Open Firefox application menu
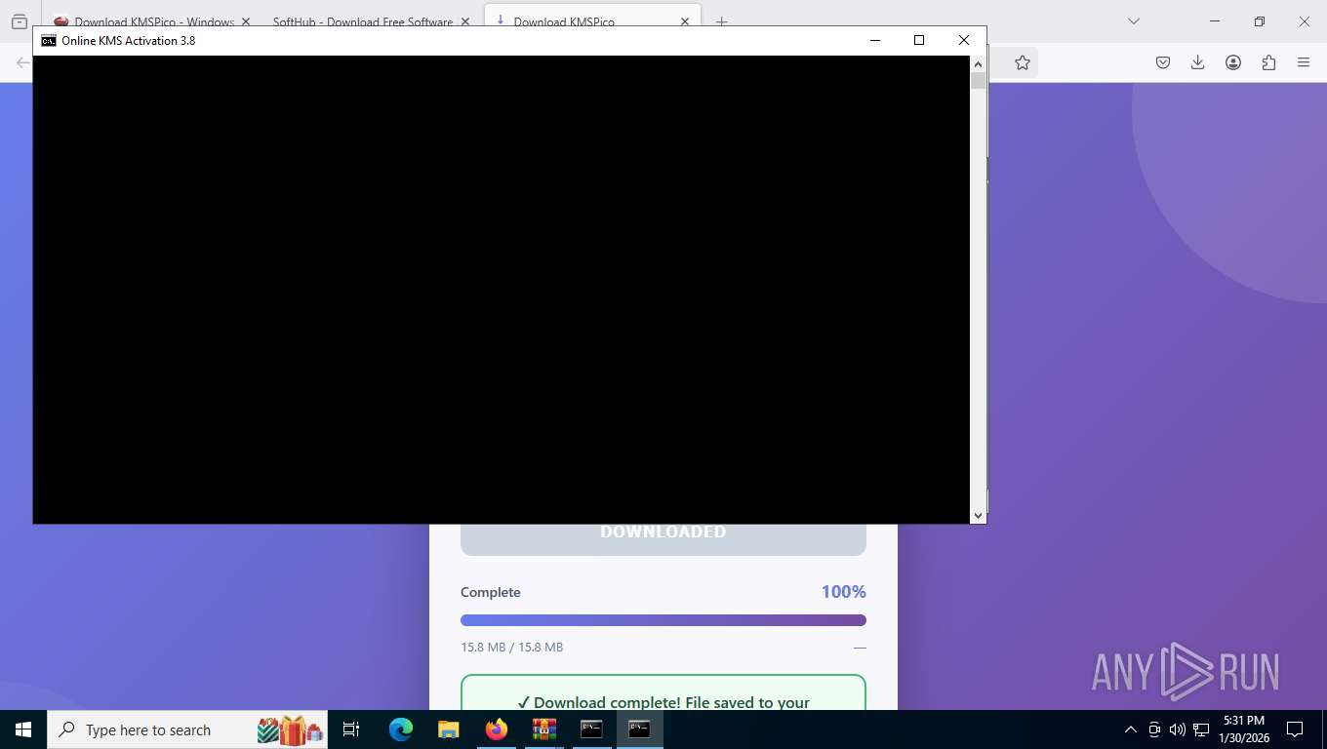Screen dimensions: 1327x749 (1304, 62)
